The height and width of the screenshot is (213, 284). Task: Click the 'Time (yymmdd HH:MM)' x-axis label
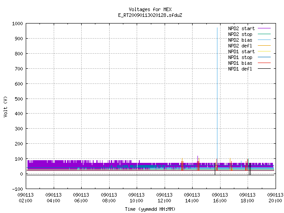[150, 209]
